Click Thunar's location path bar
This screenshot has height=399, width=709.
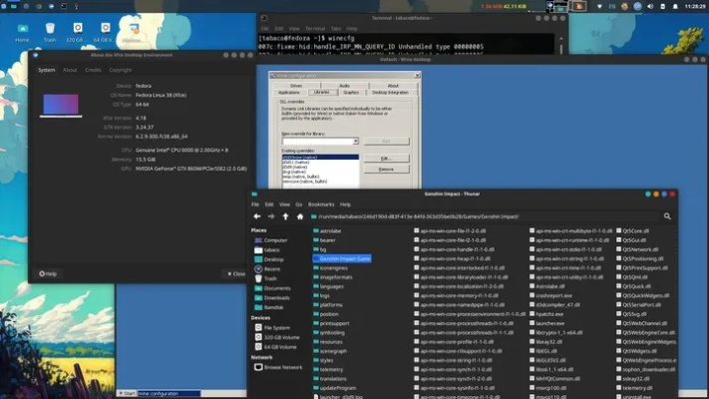(484, 216)
